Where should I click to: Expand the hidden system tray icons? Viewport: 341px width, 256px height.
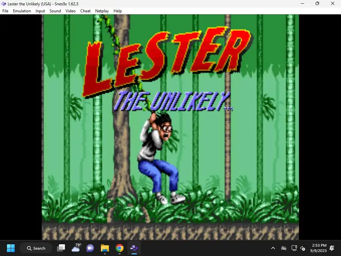(273, 248)
